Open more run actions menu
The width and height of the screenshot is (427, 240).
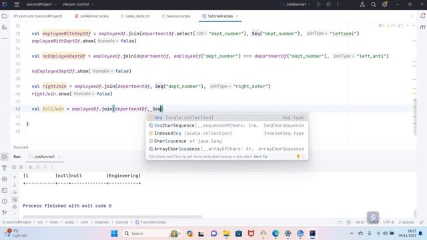[338, 5]
